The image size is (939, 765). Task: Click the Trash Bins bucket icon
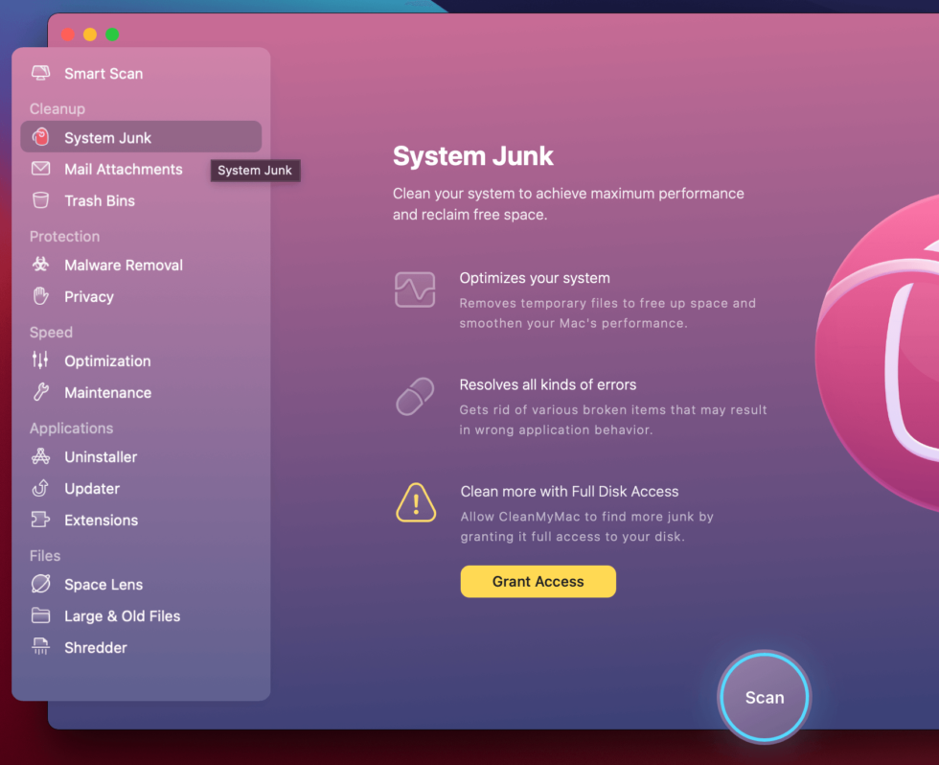click(40, 201)
